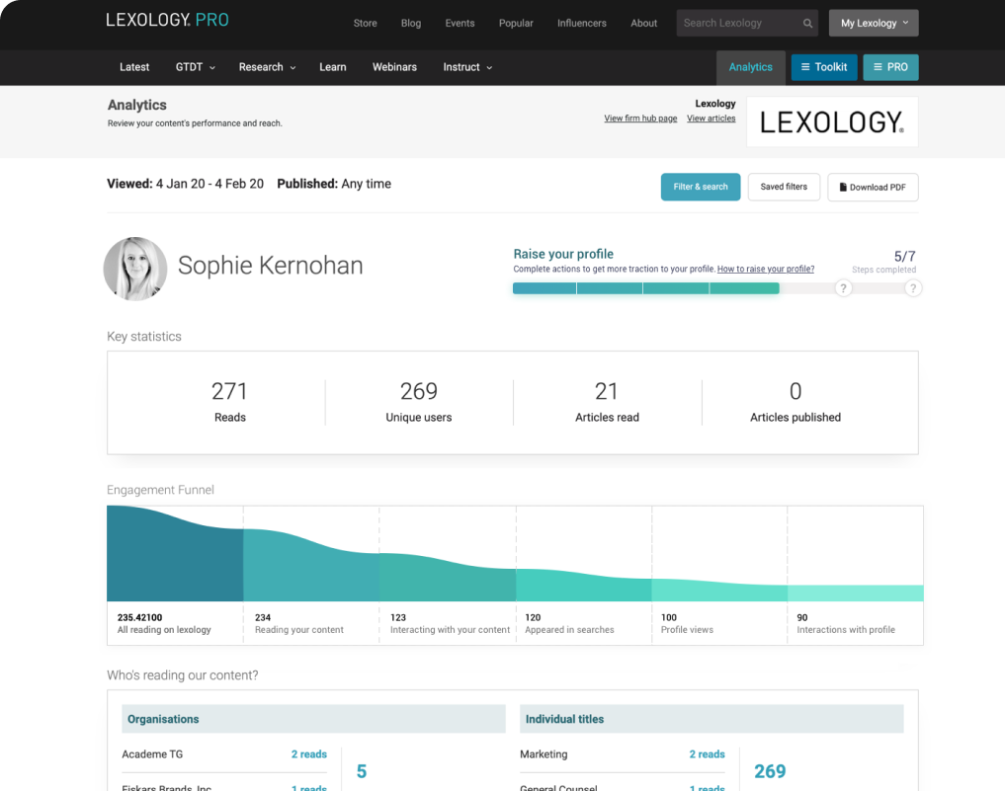The image size is (1005, 791).
Task: Click the search magnifier icon
Action: coord(807,24)
